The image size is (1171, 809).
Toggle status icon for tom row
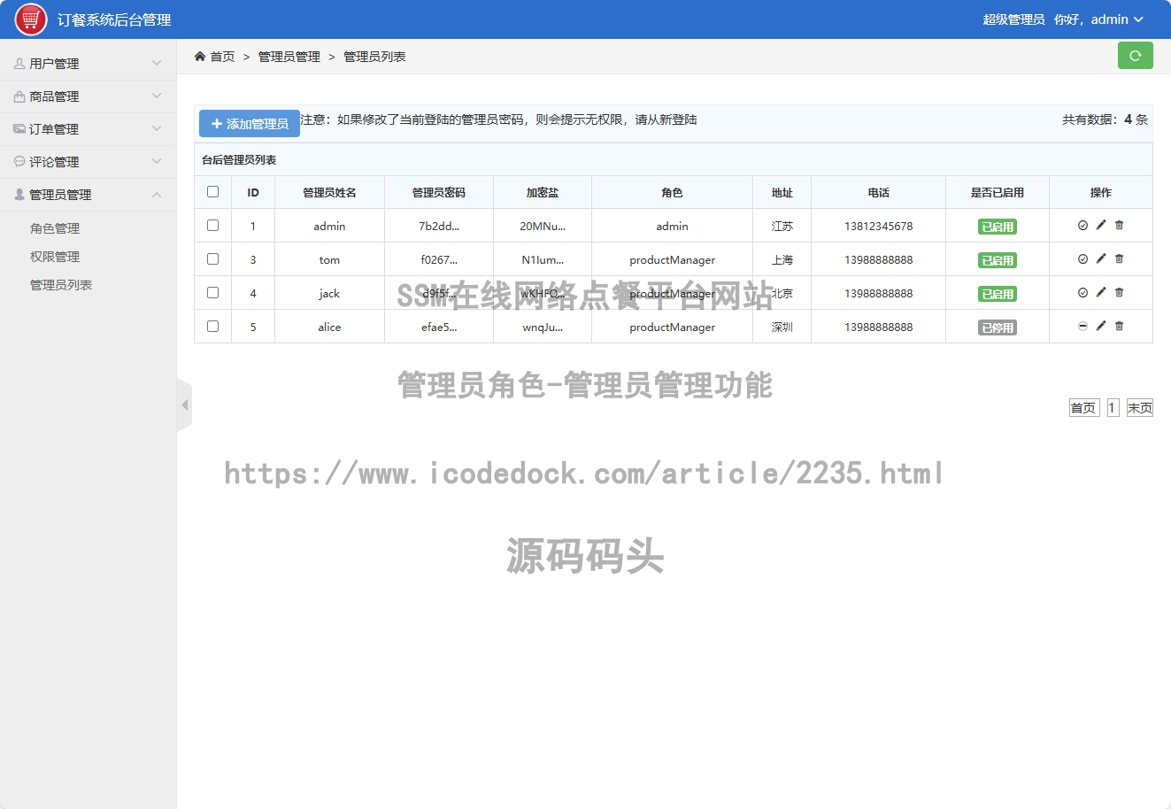[1082, 259]
